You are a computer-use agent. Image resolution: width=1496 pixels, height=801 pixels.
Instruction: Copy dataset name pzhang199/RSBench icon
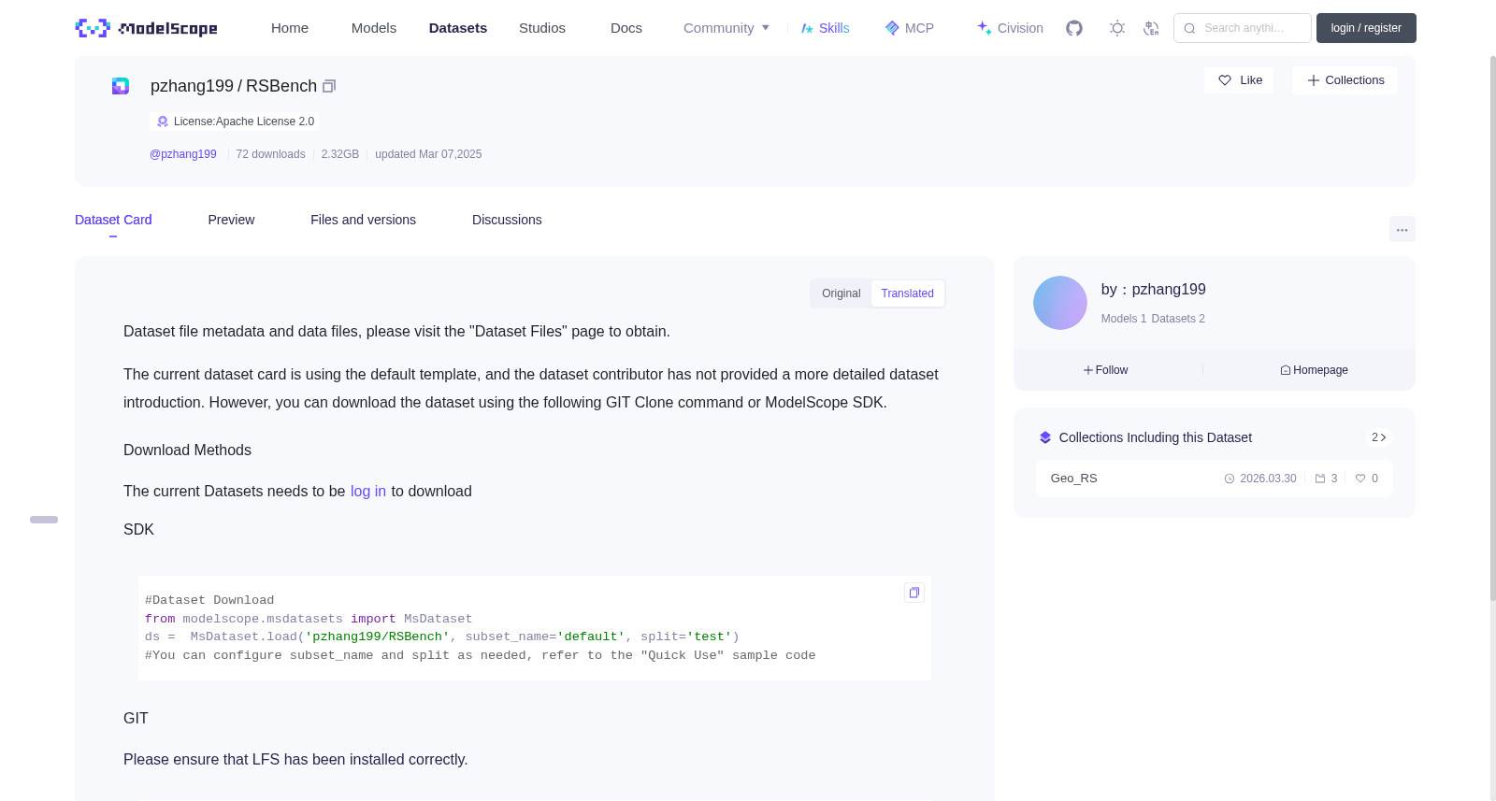tap(329, 86)
